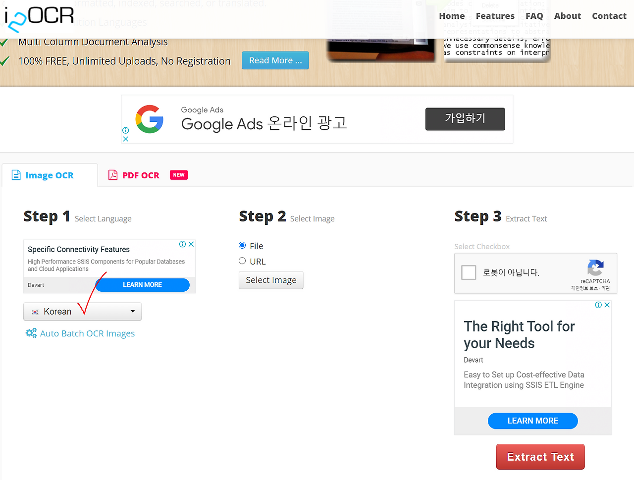Click the dropdown caret of language selector

[x=133, y=312]
